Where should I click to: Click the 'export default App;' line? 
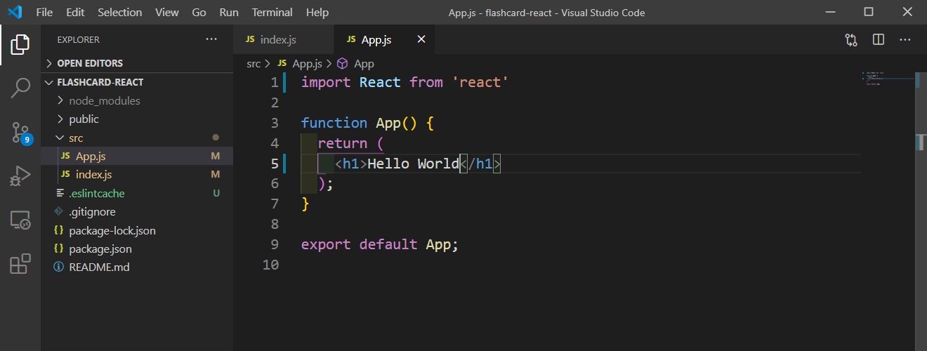380,245
